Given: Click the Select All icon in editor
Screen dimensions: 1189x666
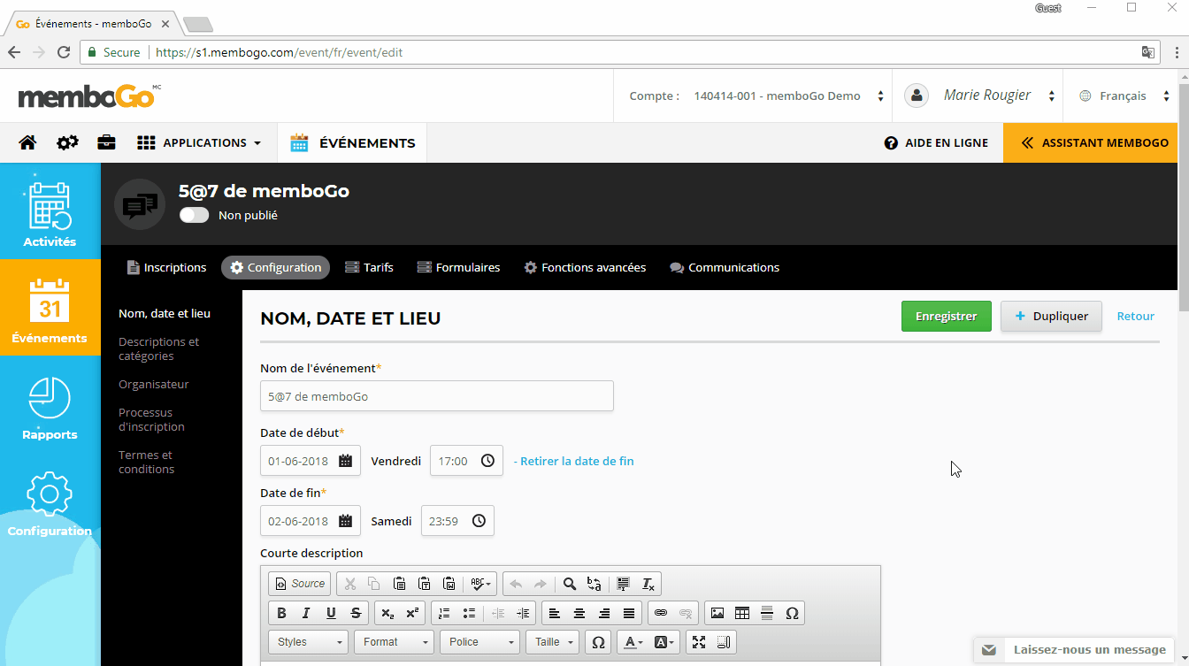Looking at the screenshot, I should pyautogui.click(x=624, y=584).
